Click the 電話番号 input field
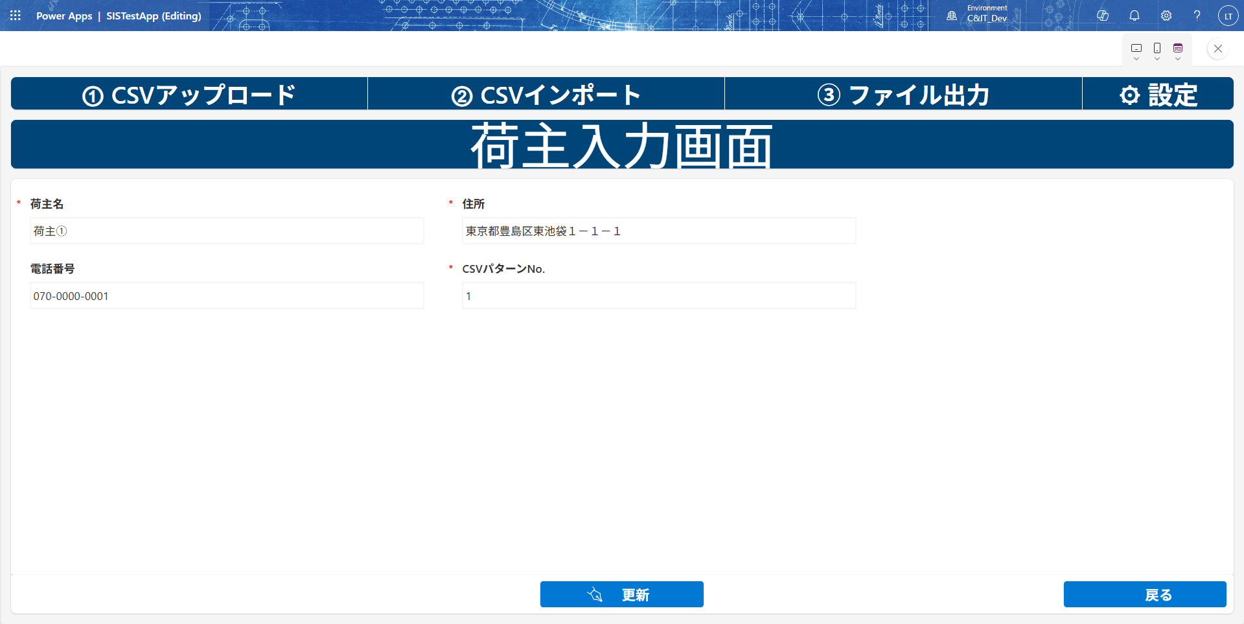The image size is (1244, 624). (227, 295)
